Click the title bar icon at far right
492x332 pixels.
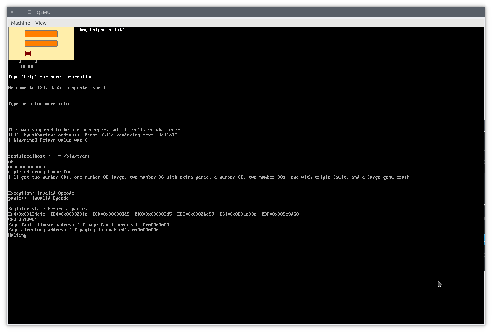(480, 12)
